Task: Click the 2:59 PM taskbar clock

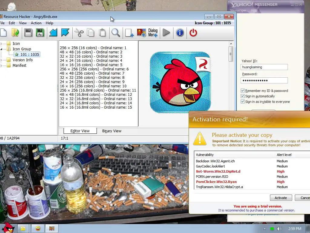Action: [295, 229]
